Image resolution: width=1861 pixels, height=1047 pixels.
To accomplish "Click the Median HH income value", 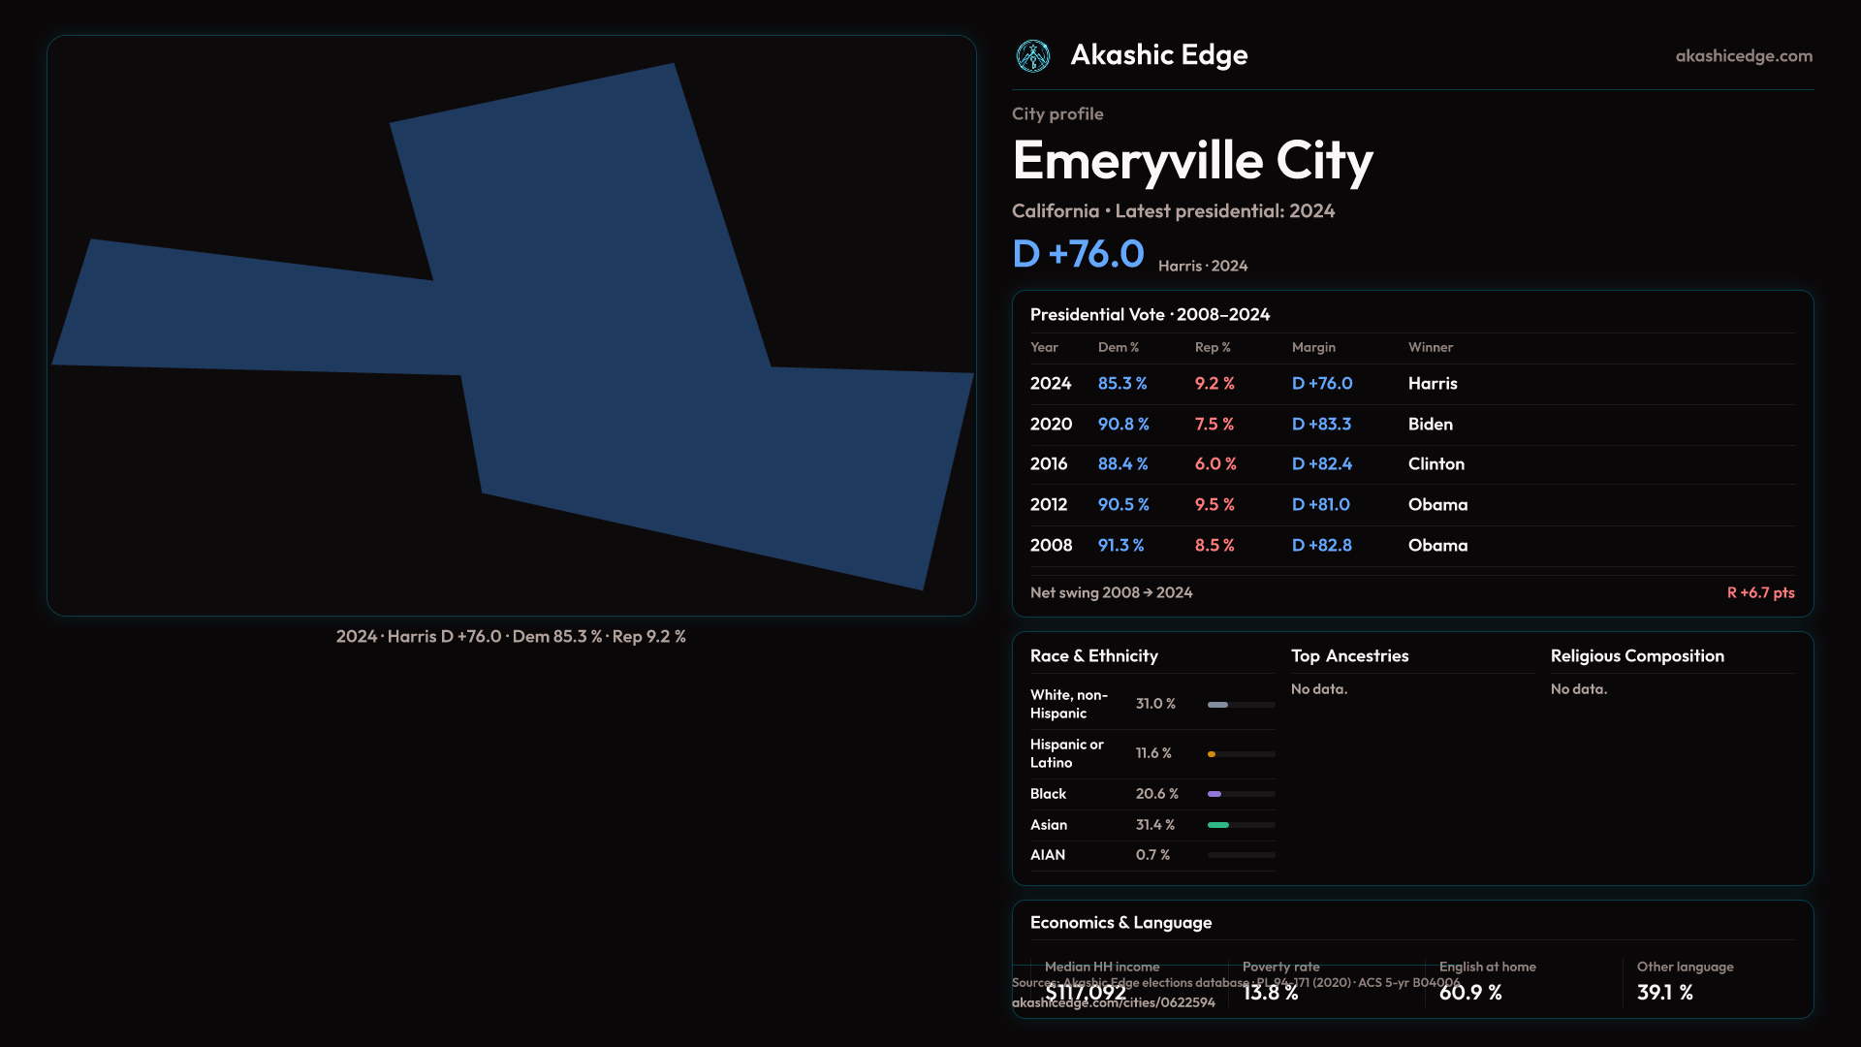I will (x=1085, y=992).
